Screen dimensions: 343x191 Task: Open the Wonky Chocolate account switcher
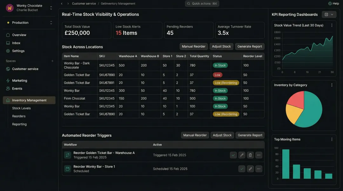(51, 8)
